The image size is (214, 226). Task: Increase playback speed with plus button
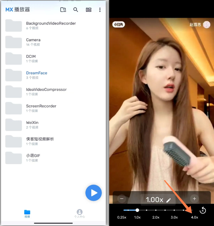tap(194, 199)
